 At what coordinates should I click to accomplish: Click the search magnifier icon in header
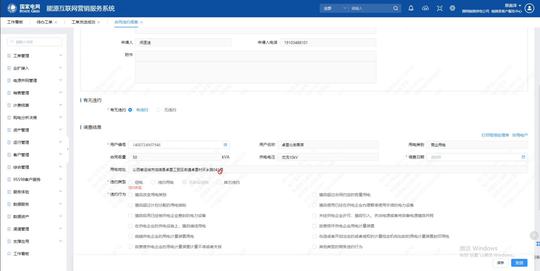[x=396, y=8]
